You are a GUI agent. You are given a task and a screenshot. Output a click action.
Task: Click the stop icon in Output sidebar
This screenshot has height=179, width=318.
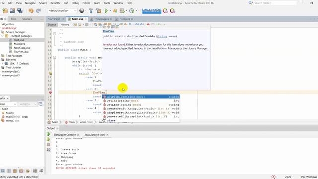[48, 145]
